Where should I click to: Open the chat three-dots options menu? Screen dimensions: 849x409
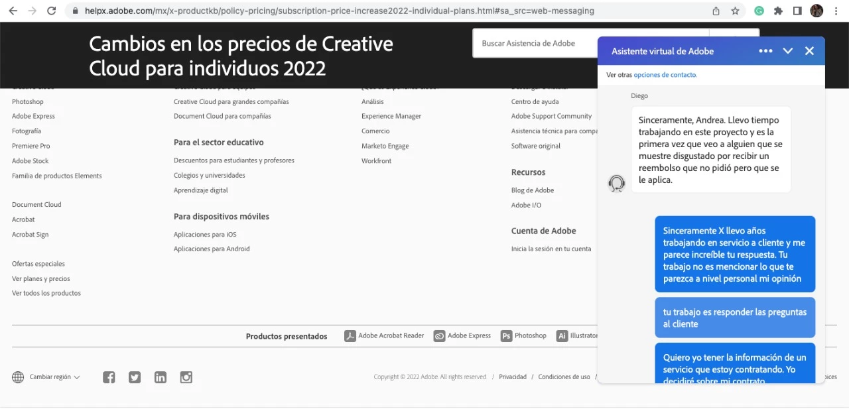(766, 51)
